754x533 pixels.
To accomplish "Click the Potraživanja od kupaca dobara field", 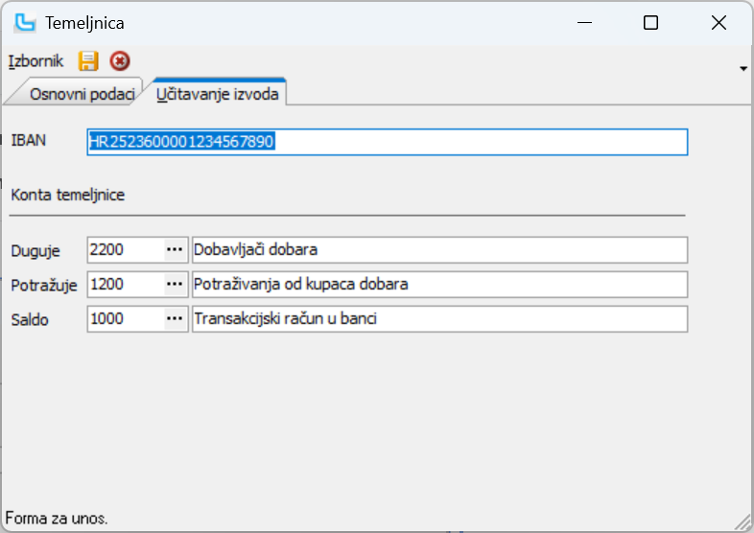I will point(439,284).
